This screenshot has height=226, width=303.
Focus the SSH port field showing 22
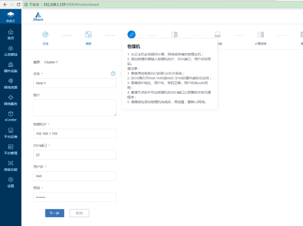(75, 155)
